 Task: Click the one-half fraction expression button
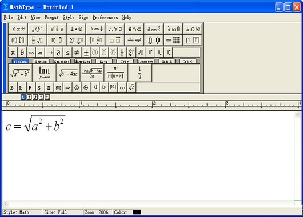pyautogui.click(x=139, y=73)
